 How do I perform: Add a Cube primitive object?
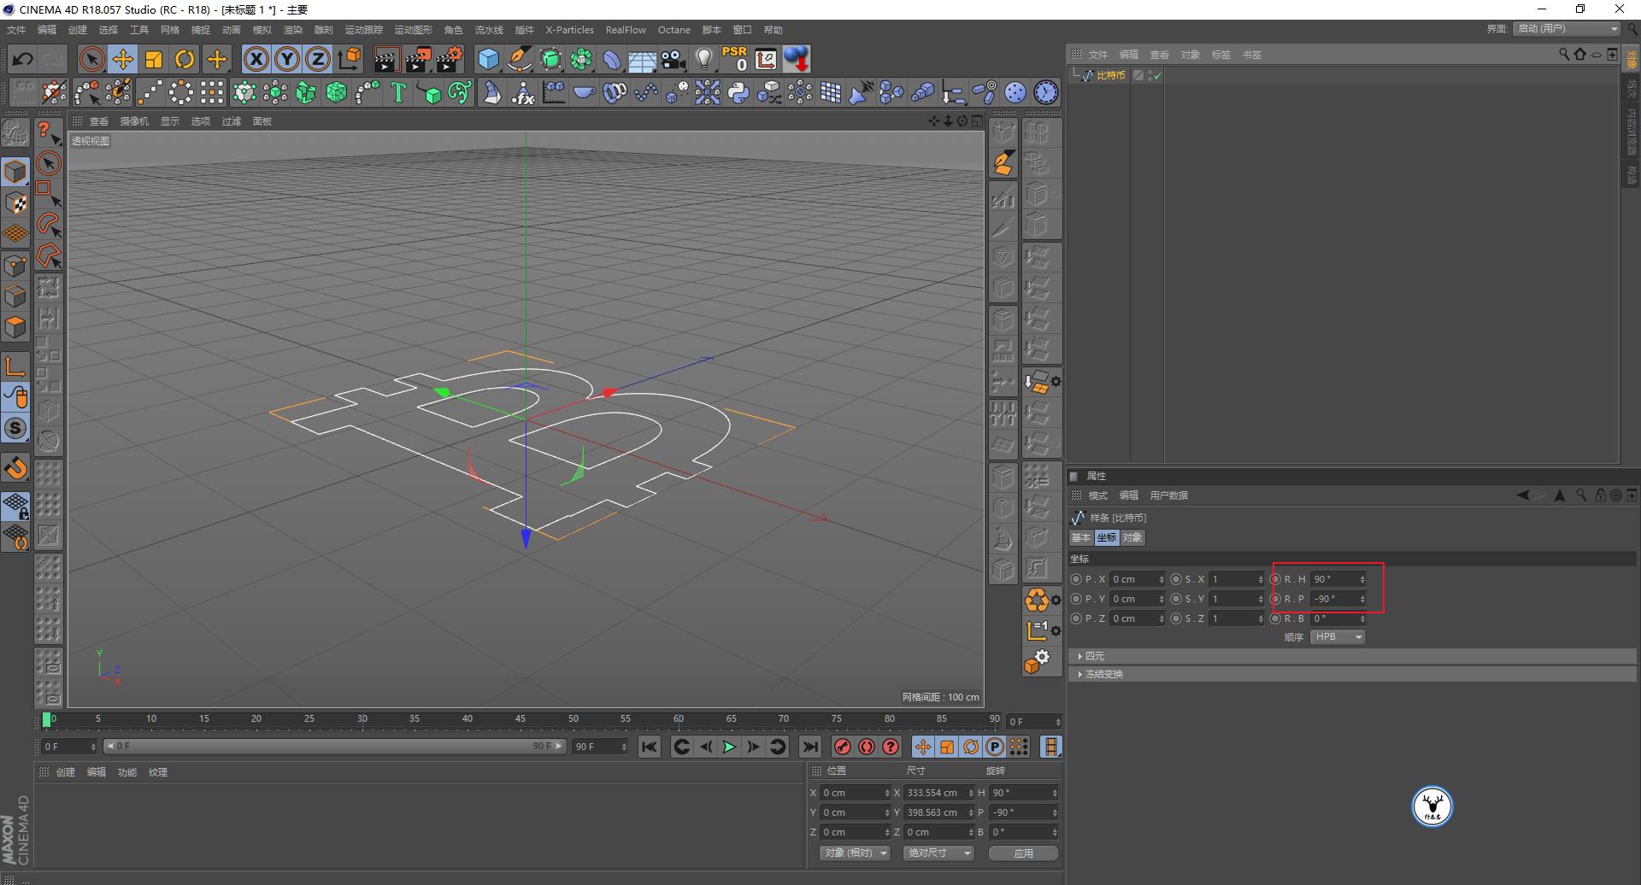tap(488, 59)
